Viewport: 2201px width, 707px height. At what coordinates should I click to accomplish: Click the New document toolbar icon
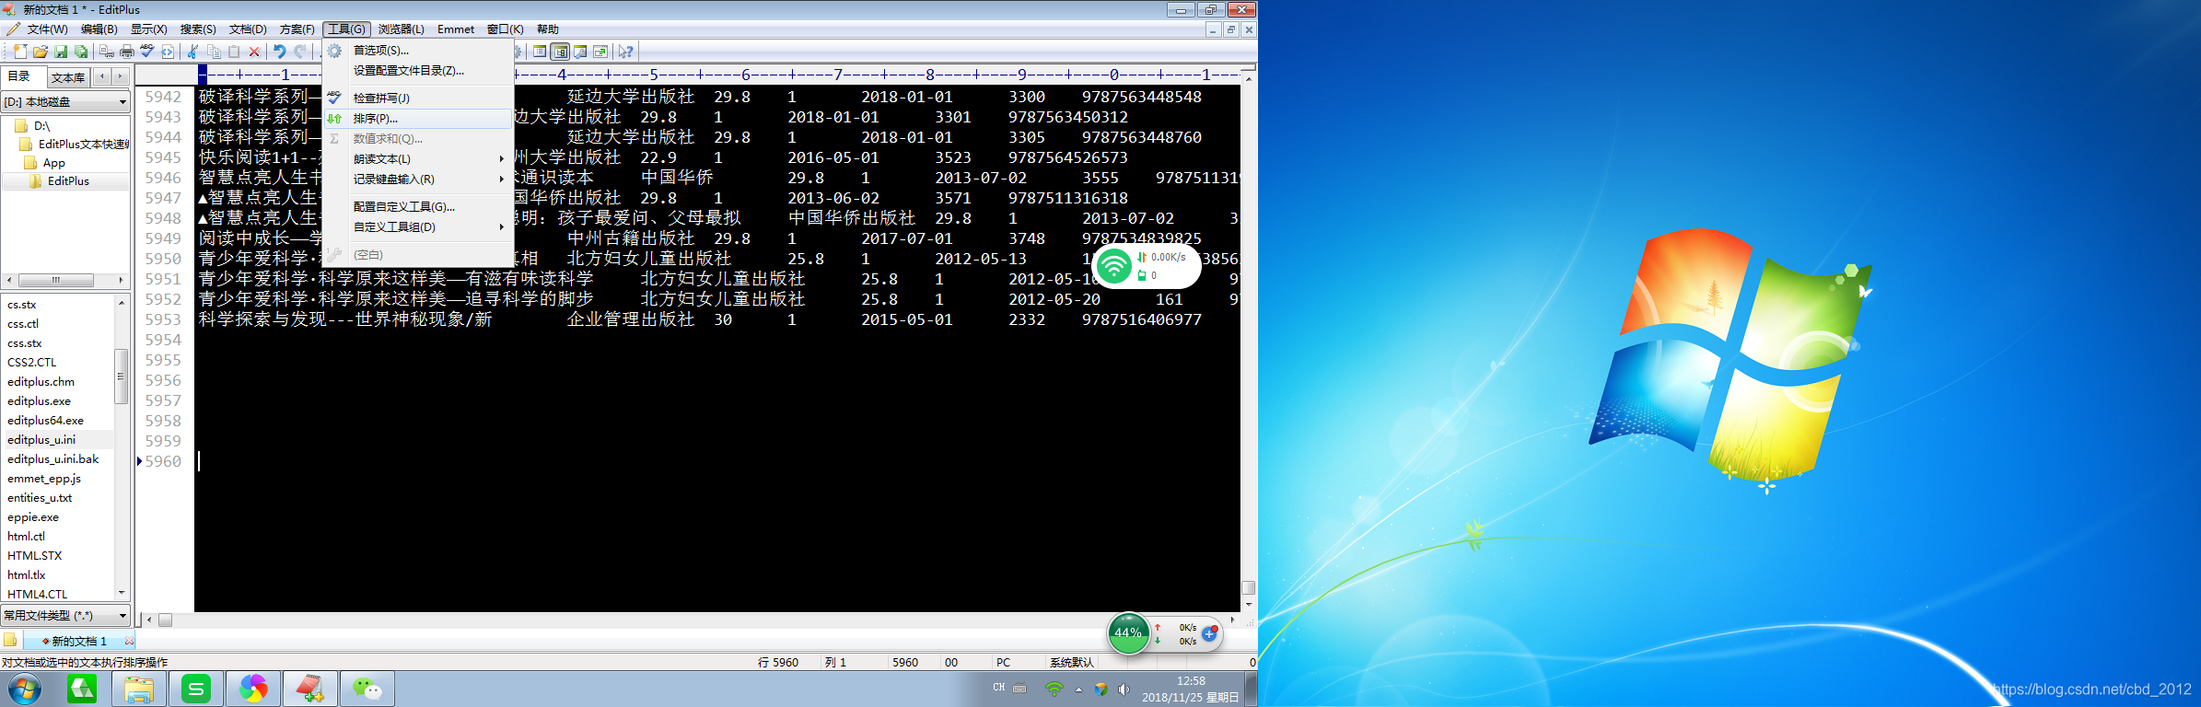pyautogui.click(x=20, y=52)
